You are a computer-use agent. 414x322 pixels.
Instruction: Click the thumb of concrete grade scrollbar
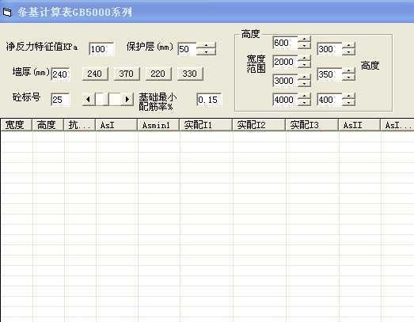point(102,100)
